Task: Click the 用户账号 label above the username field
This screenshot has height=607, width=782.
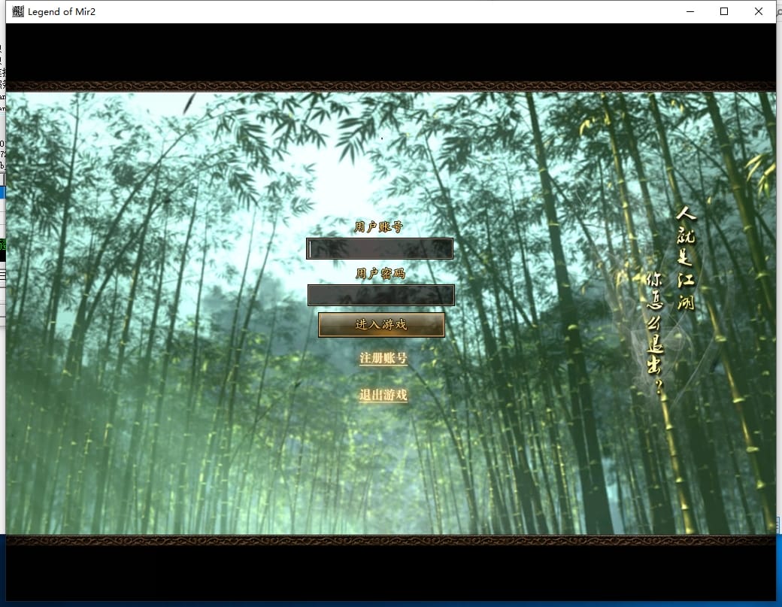Action: click(379, 226)
